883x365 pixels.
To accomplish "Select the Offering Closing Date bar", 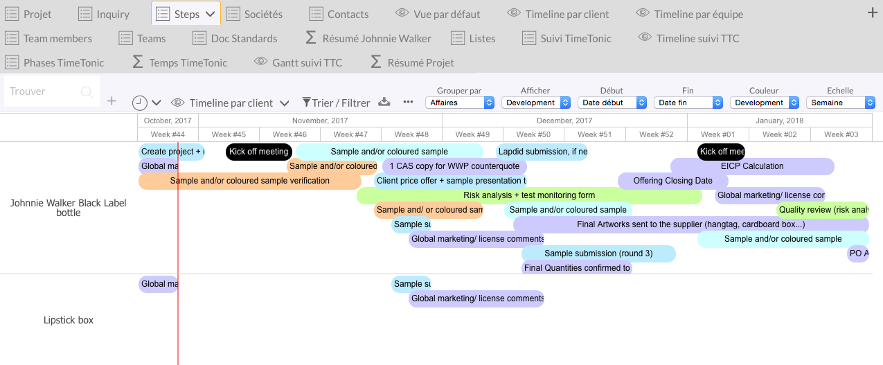I will click(x=672, y=181).
